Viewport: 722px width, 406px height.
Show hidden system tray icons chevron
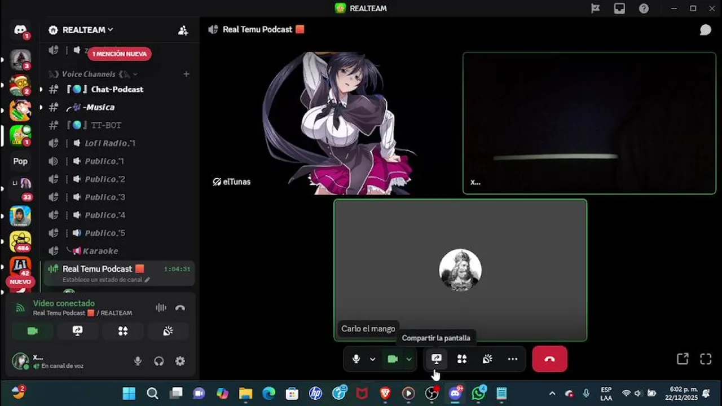point(552,393)
